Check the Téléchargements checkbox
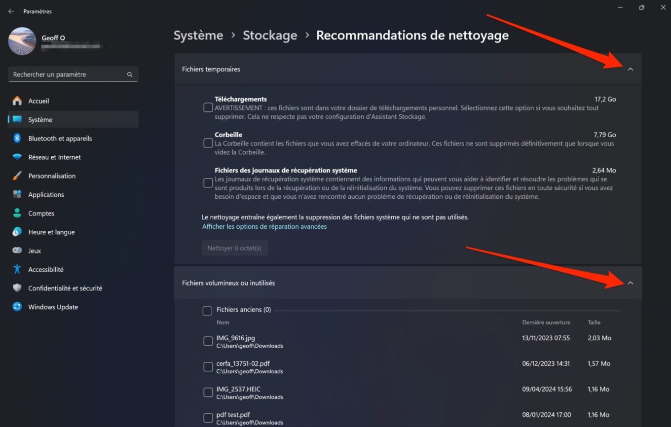 (x=208, y=107)
